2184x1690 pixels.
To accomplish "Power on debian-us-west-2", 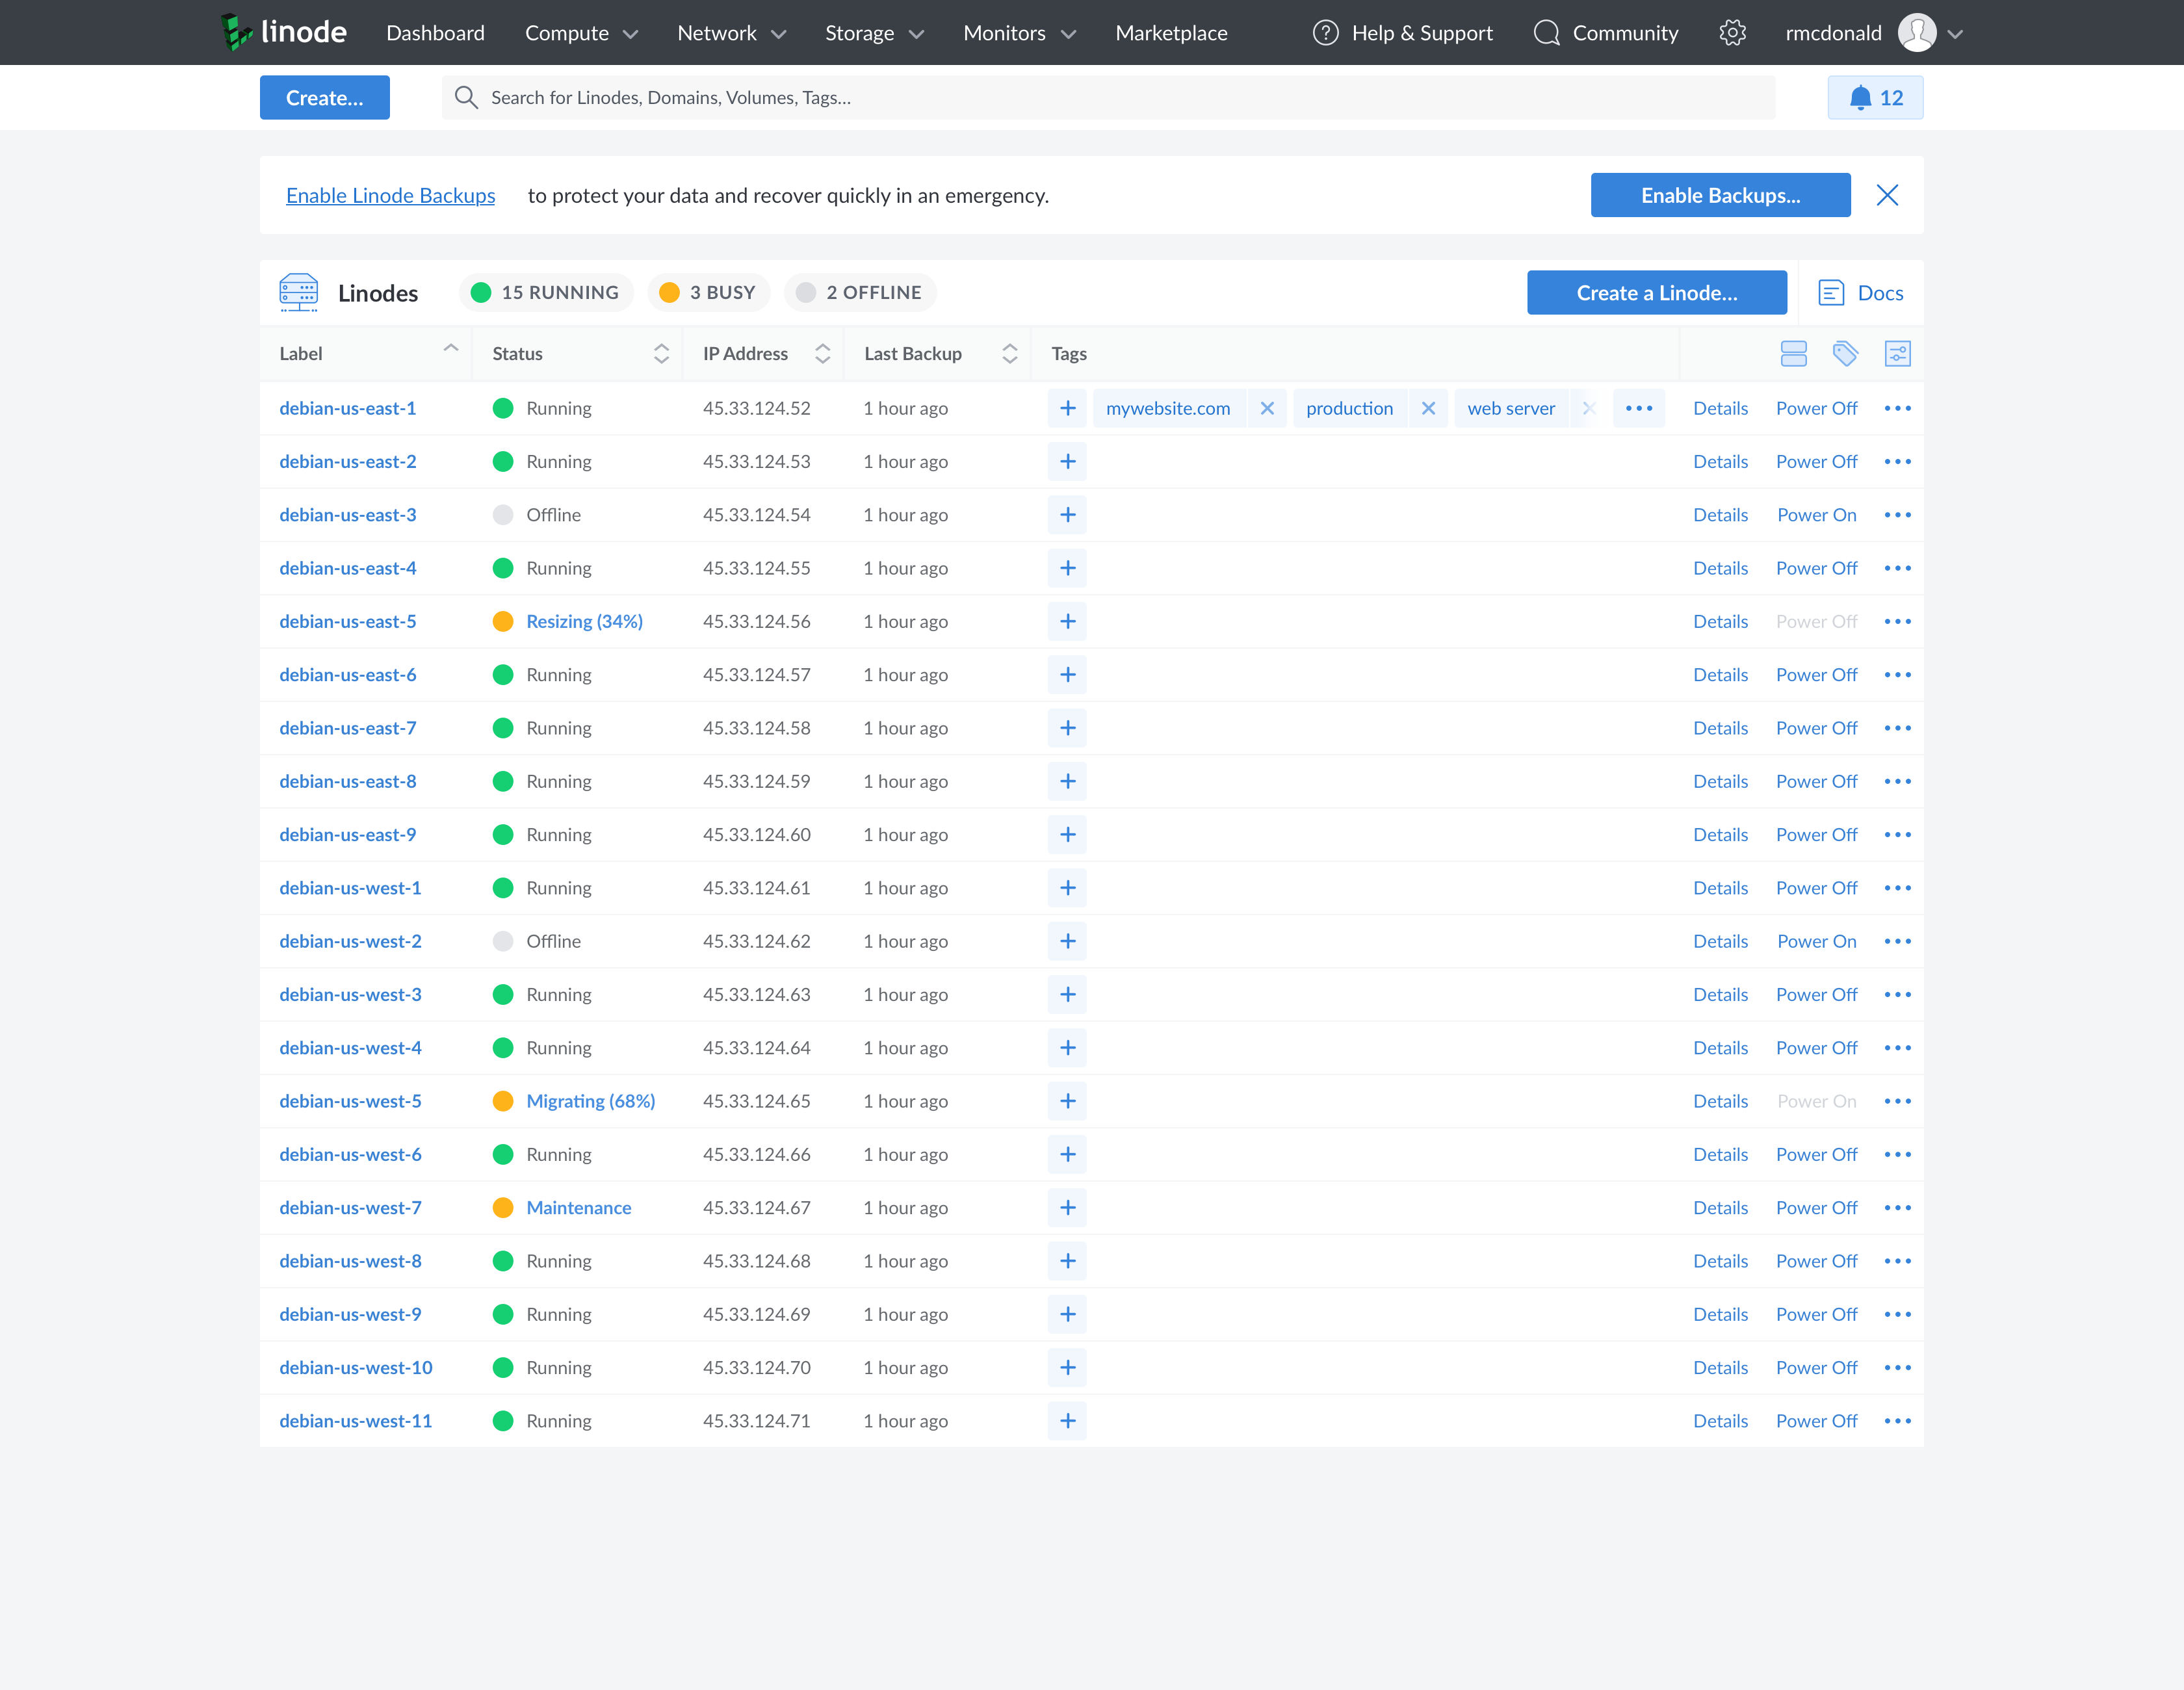I will click(1816, 941).
